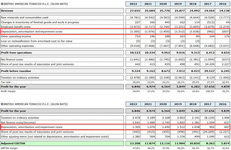Select the Tax rate label

pos(6,82)
